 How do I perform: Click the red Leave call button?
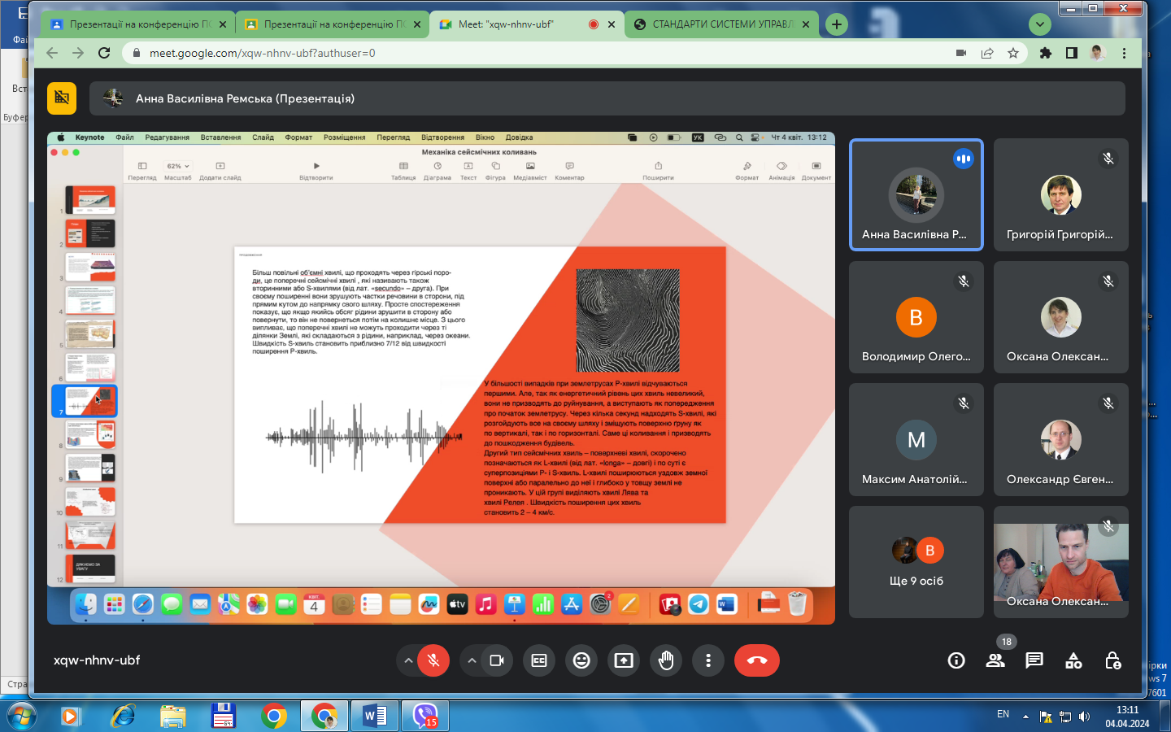[756, 660]
